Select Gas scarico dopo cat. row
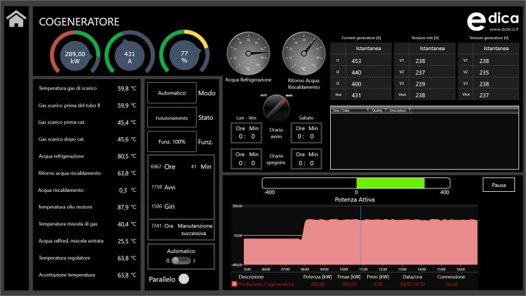The image size is (526, 296). [x=87, y=139]
